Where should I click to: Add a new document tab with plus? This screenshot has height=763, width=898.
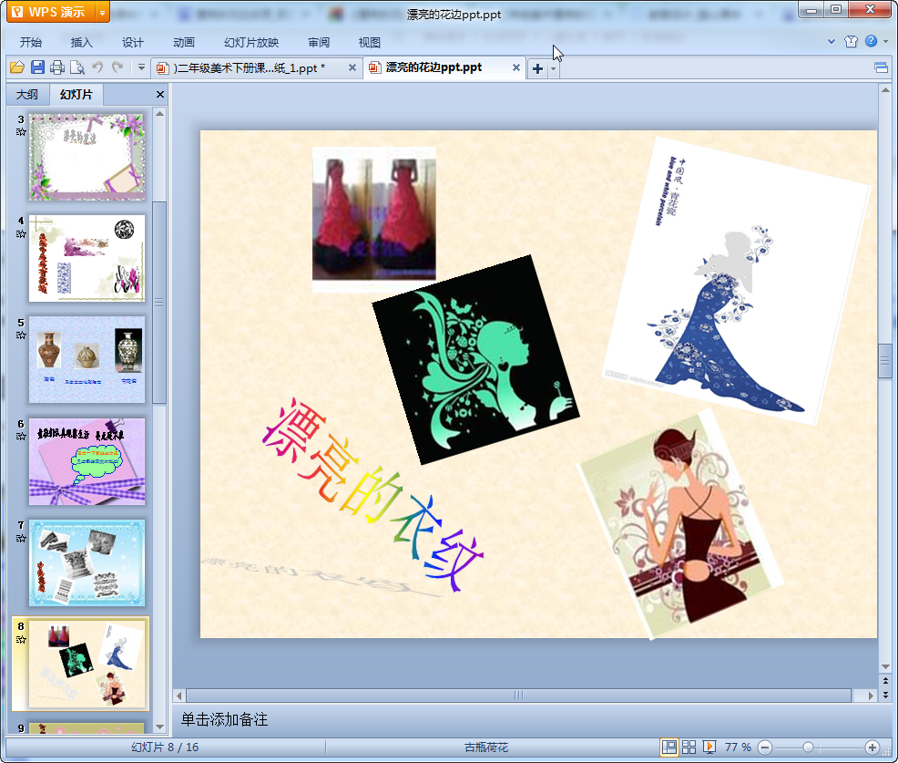[537, 68]
